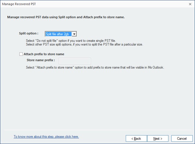
Task: Click the "Split file after 2gb" combo field
Action: coord(58,34)
